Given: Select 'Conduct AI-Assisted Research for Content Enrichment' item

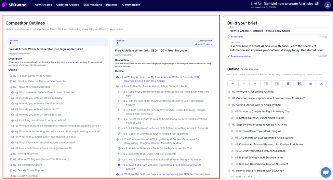Looking at the screenshot, I should tap(271, 144).
